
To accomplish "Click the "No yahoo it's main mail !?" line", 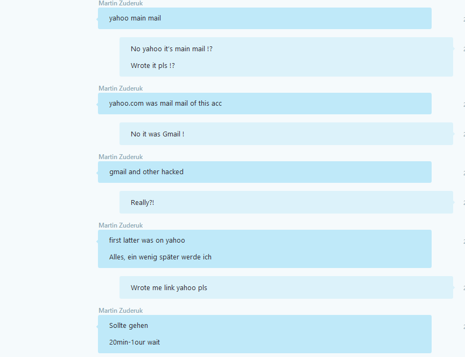I will (171, 49).
